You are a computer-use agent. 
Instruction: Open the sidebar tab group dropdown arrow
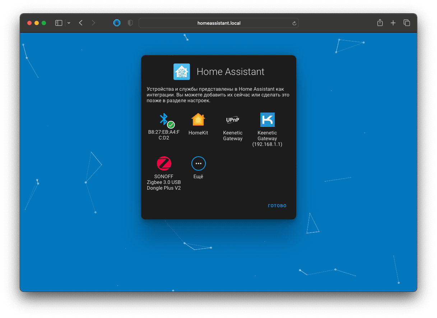tap(69, 23)
